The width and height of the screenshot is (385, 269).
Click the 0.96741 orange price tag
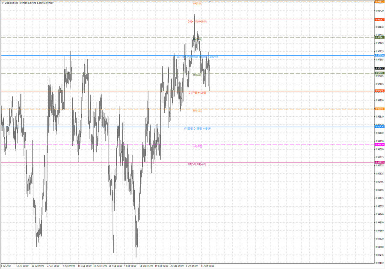click(x=379, y=109)
